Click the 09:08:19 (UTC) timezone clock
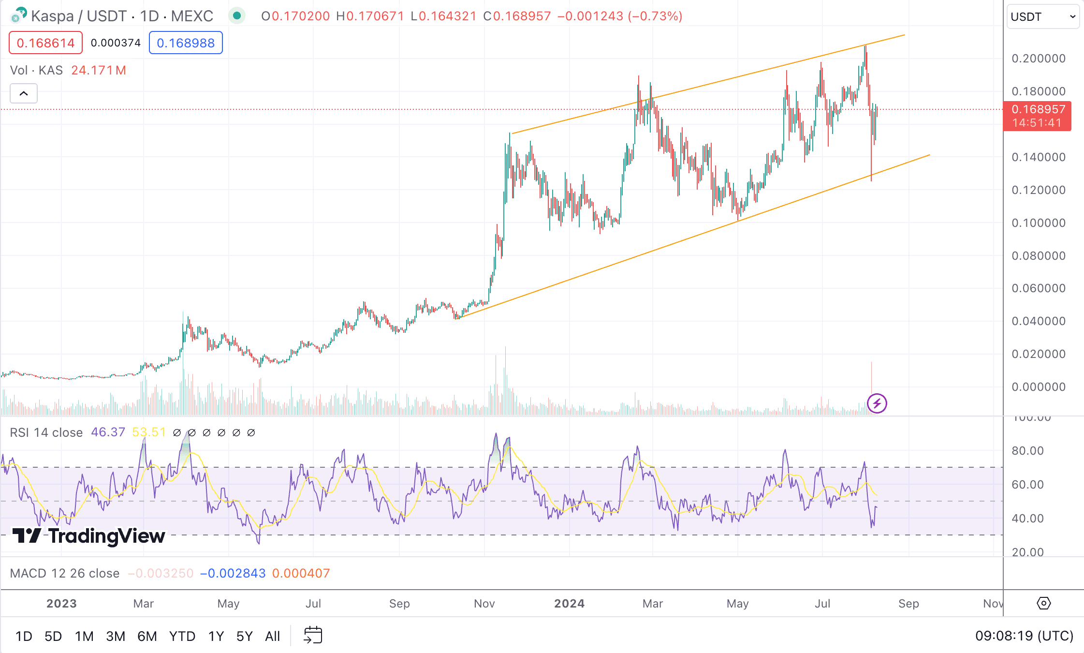This screenshot has height=653, width=1084. click(x=1024, y=636)
